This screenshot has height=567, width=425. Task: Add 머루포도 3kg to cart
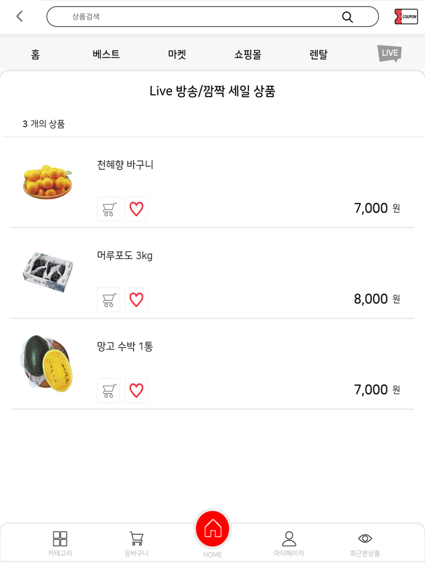coord(108,299)
